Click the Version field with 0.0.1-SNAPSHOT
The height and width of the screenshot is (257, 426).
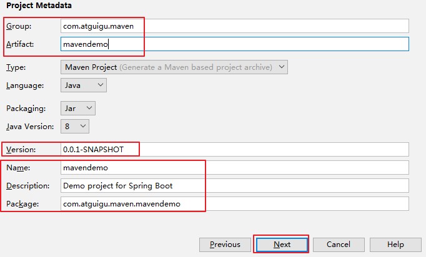pyautogui.click(x=234, y=149)
